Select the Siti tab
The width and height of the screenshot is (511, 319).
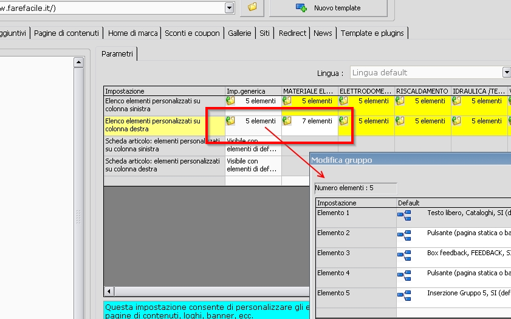[x=265, y=33]
